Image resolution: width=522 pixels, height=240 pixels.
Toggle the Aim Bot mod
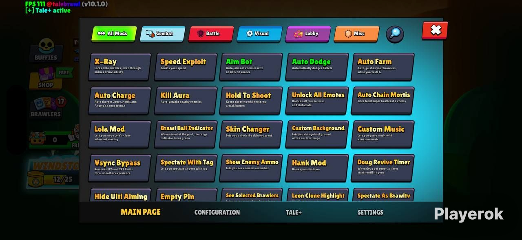tap(251, 67)
